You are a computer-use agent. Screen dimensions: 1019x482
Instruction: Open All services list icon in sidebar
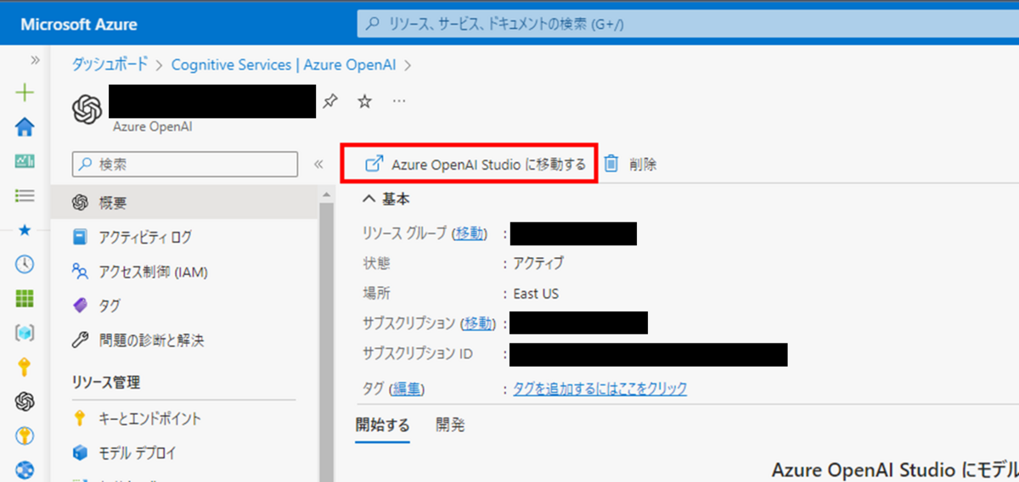pyautogui.click(x=25, y=195)
